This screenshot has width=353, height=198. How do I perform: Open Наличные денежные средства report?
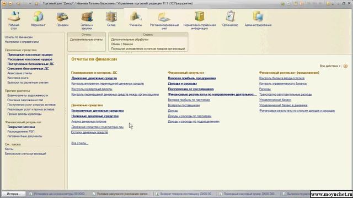(x=95, y=116)
